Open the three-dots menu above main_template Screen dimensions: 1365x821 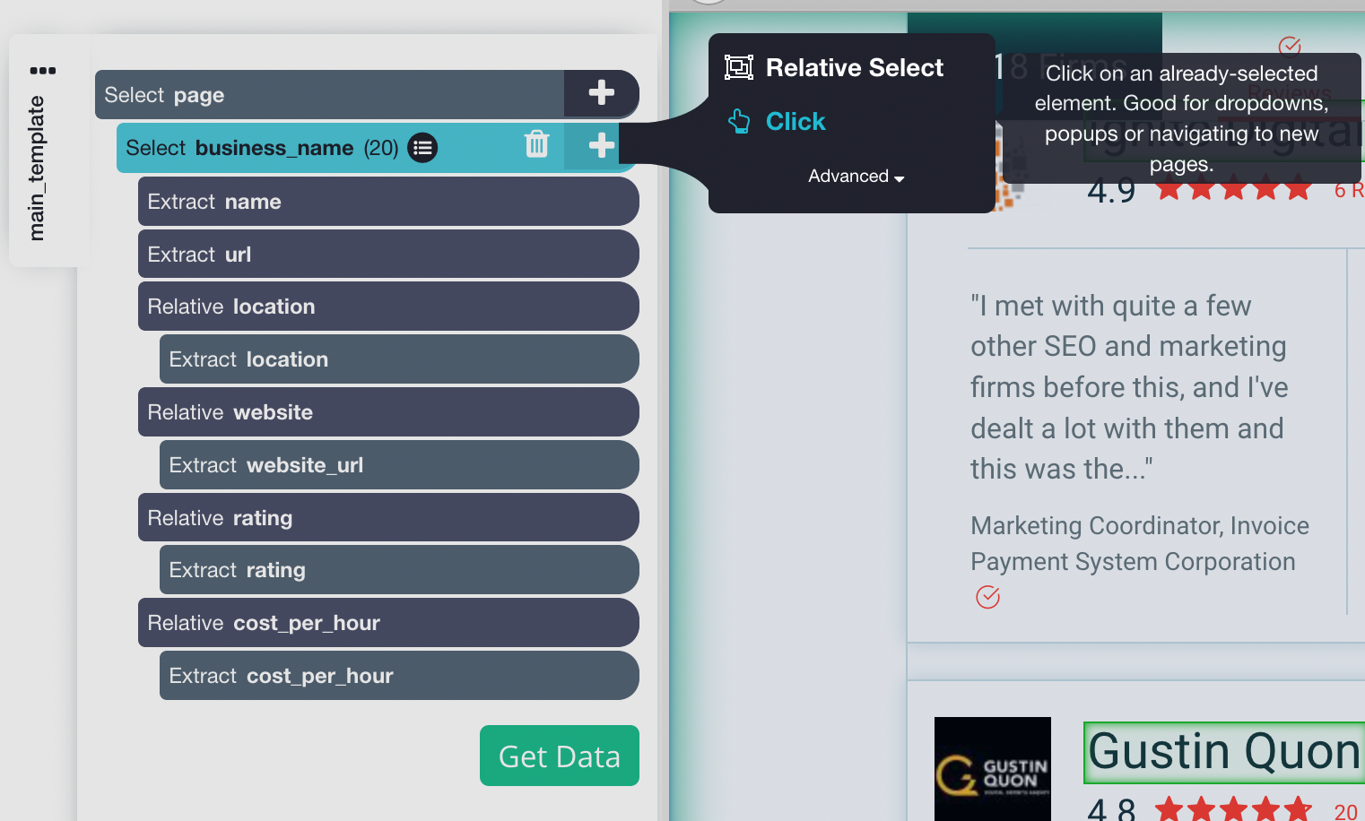pyautogui.click(x=42, y=70)
